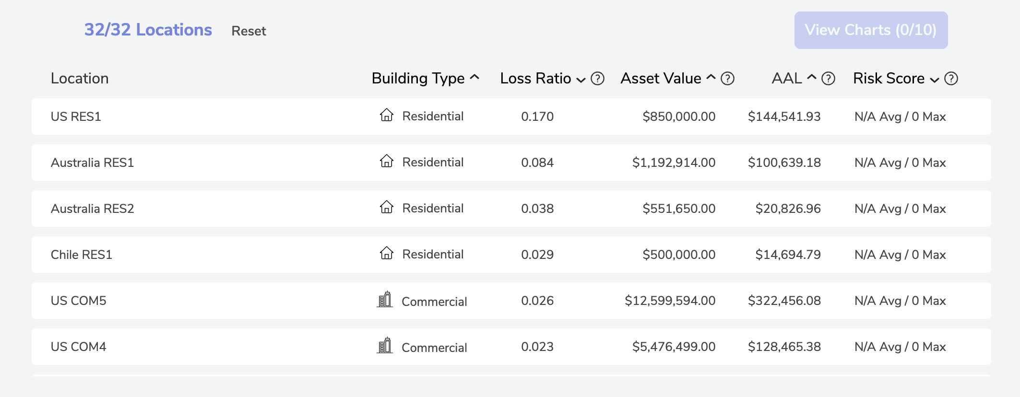The width and height of the screenshot is (1020, 397).
Task: Select the US RES1 location
Action: coord(511,117)
